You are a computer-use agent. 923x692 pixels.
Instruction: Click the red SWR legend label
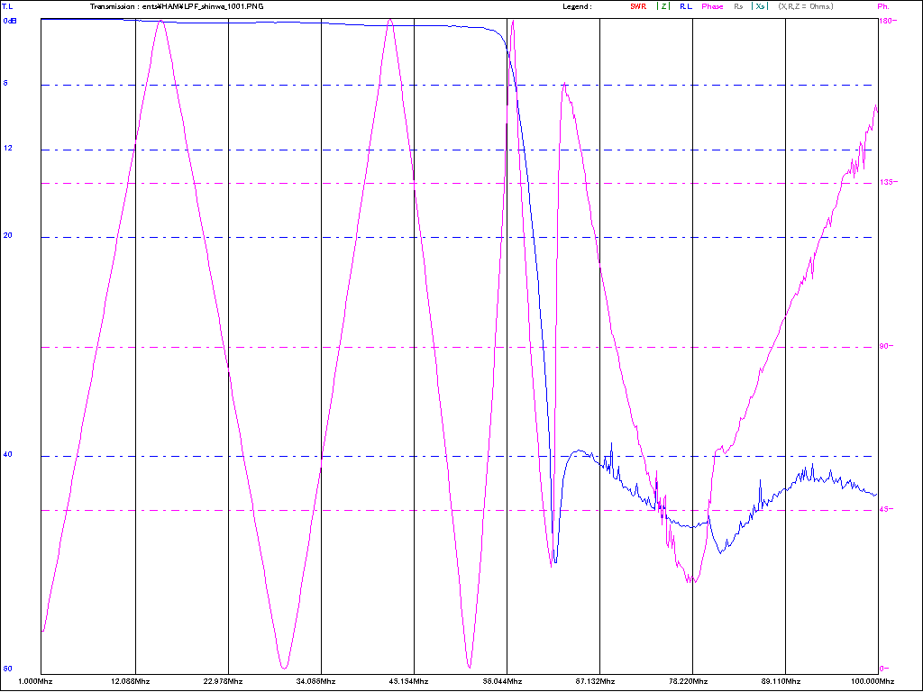click(638, 6)
